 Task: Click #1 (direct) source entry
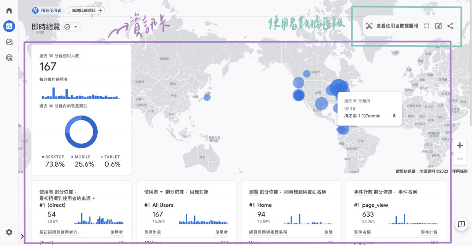[x=53, y=205]
